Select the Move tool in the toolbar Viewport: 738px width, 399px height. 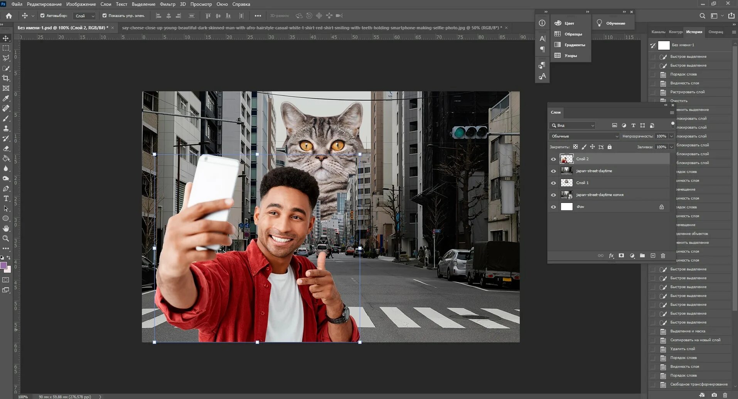(6, 38)
